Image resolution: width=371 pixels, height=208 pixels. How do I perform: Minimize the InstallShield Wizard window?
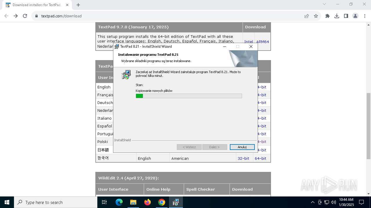(x=225, y=47)
